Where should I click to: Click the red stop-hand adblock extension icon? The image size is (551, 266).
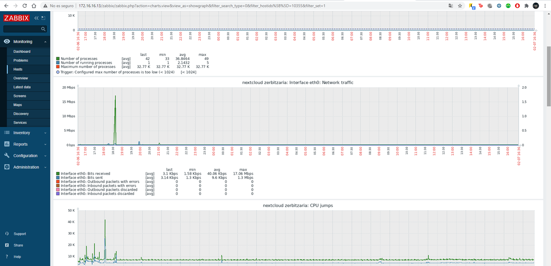[517, 6]
